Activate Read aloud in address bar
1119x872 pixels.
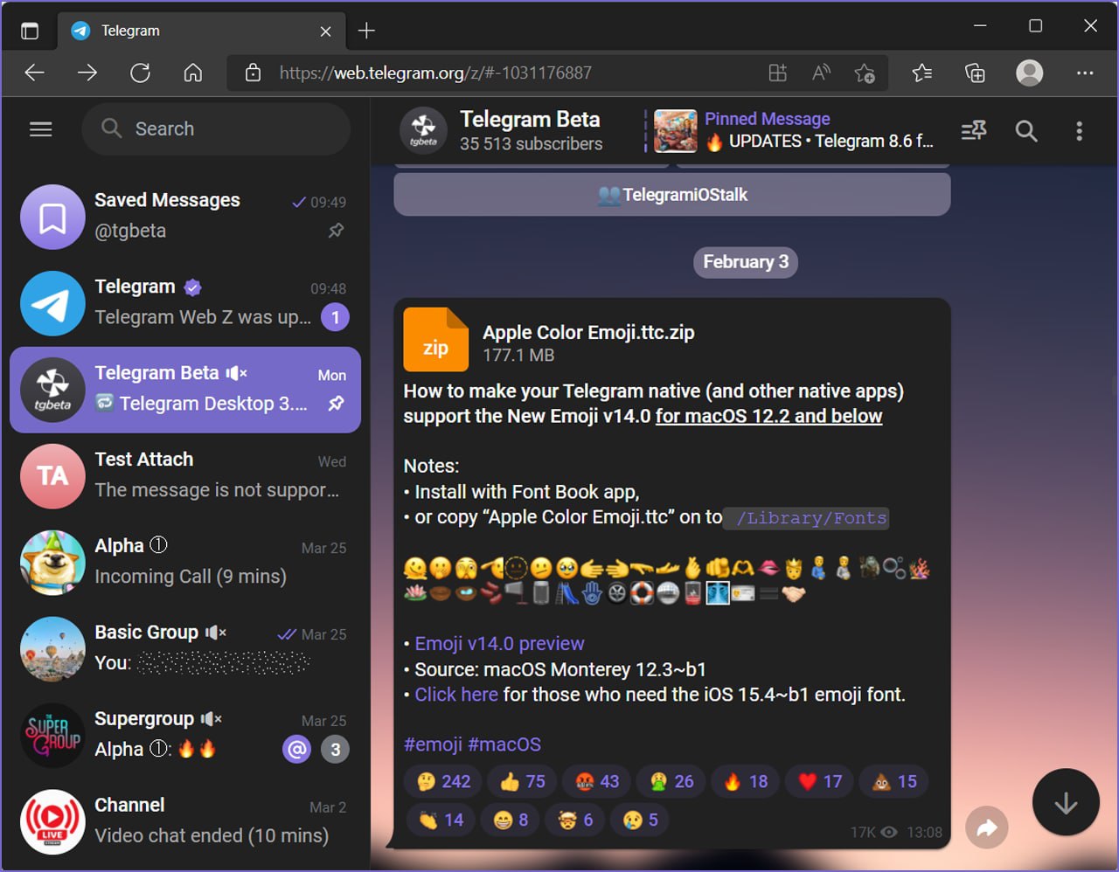pyautogui.click(x=821, y=73)
